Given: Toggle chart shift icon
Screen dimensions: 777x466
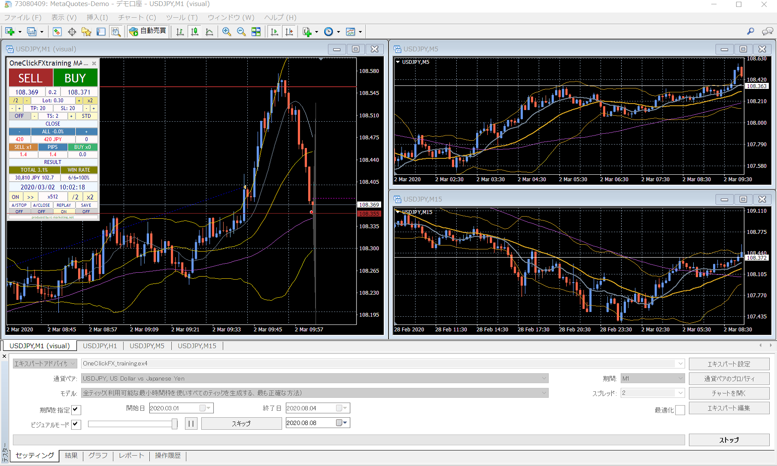Looking at the screenshot, I should [x=289, y=31].
